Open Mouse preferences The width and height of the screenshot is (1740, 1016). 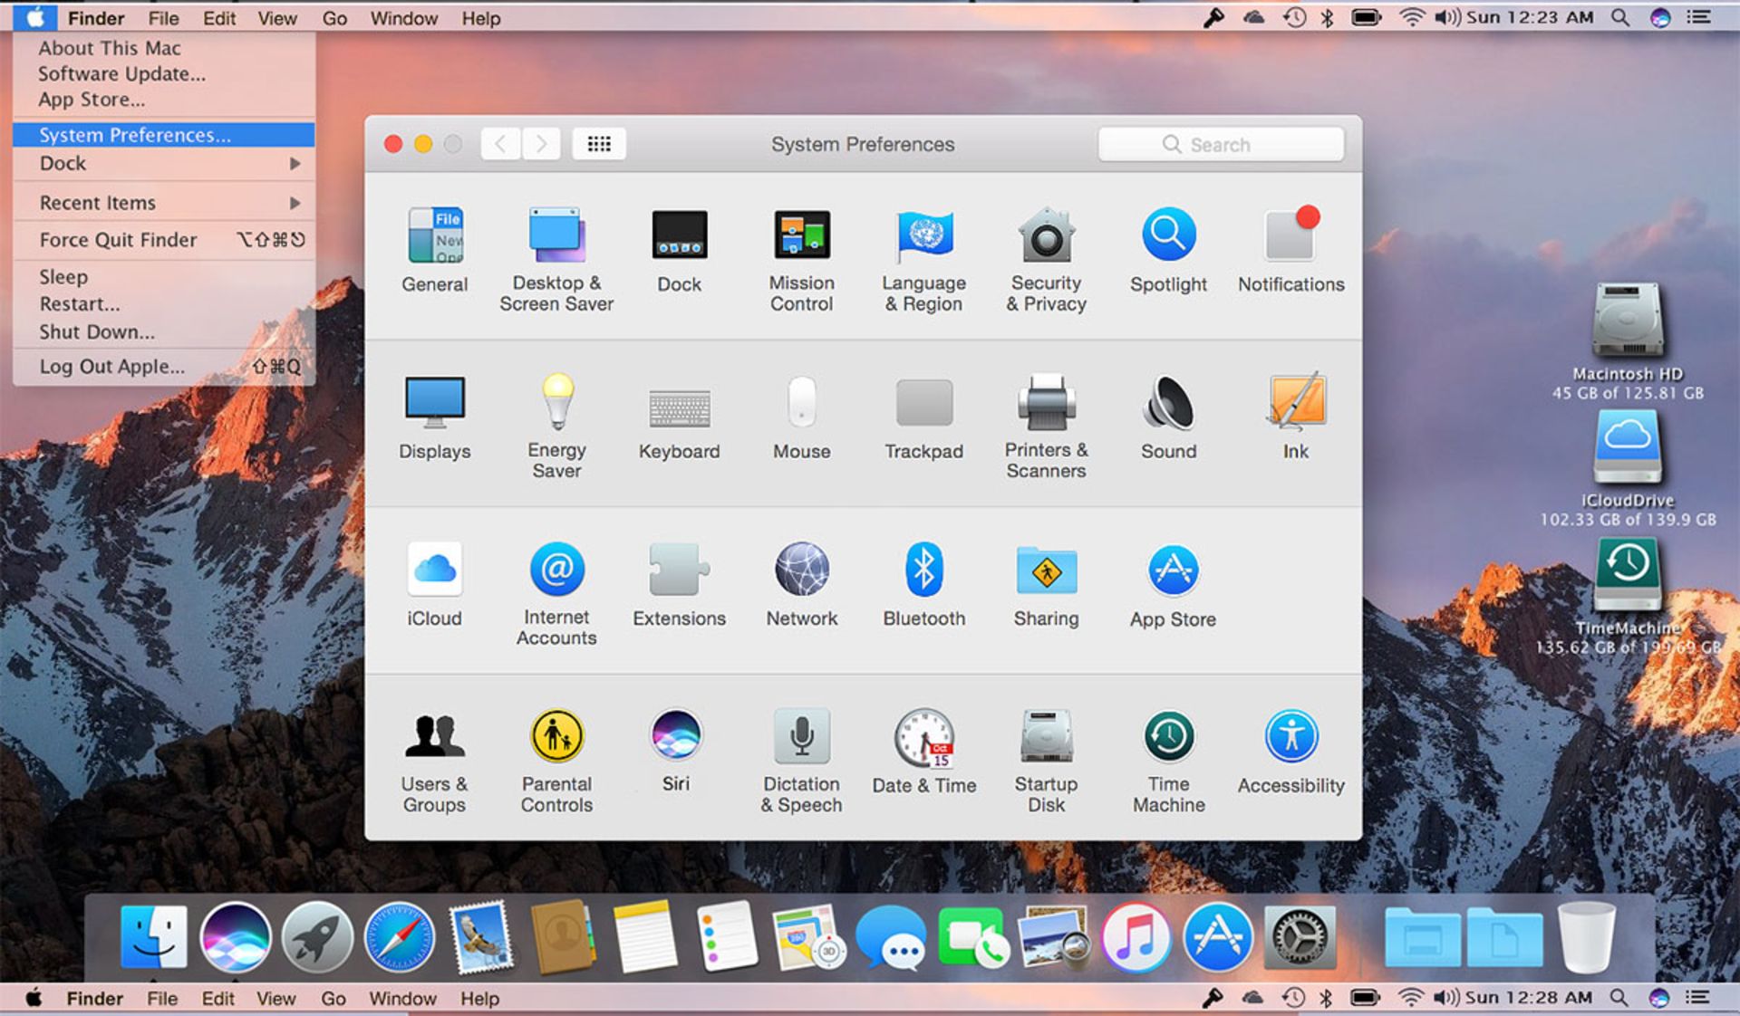[x=801, y=417]
